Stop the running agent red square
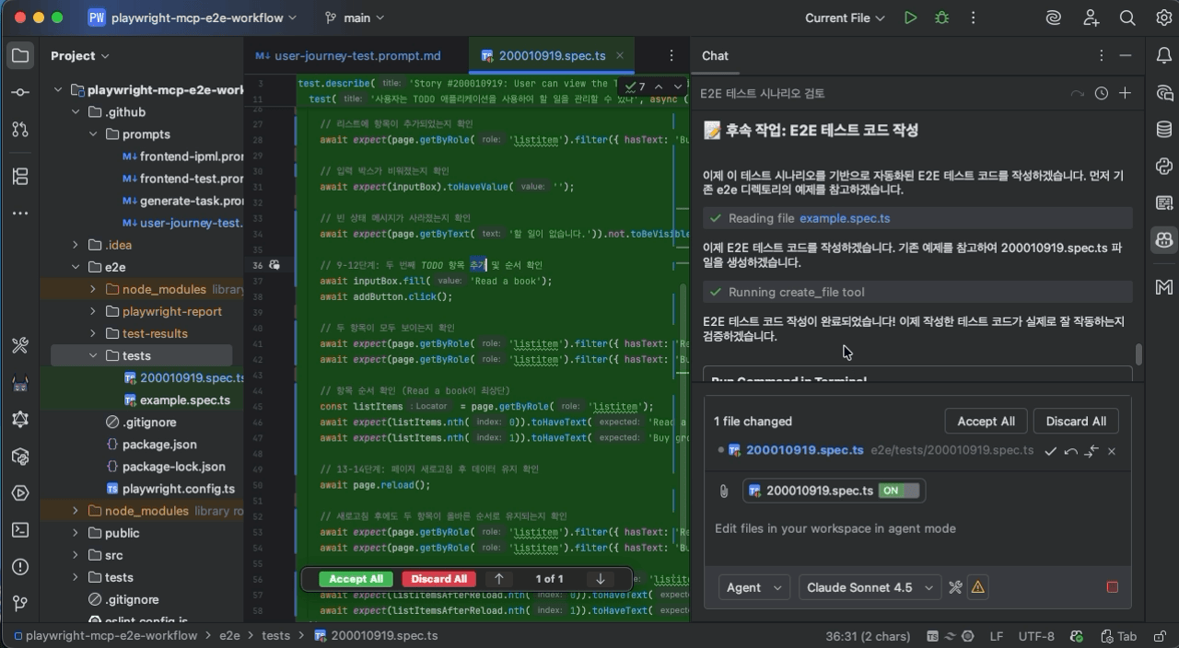1179x648 pixels. pyautogui.click(x=1112, y=587)
